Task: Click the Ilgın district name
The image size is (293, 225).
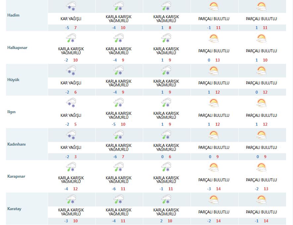Action: click(x=11, y=112)
